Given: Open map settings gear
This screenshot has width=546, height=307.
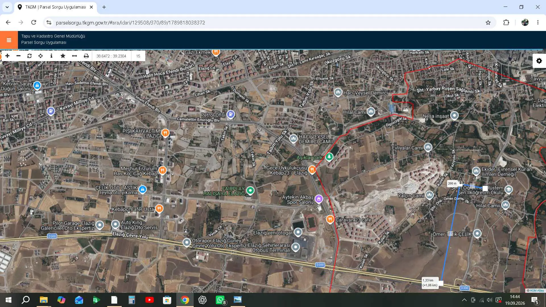Looking at the screenshot, I should 539,61.
